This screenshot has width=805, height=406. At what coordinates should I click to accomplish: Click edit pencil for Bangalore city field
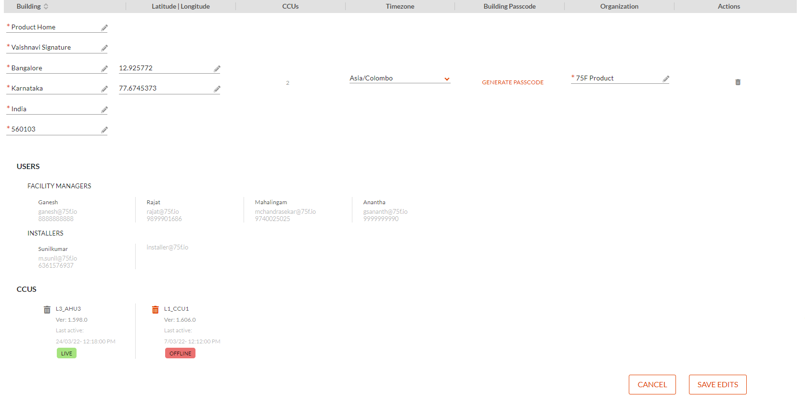[104, 69]
